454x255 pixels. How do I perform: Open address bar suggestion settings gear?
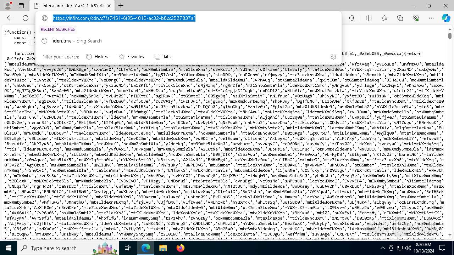333,57
